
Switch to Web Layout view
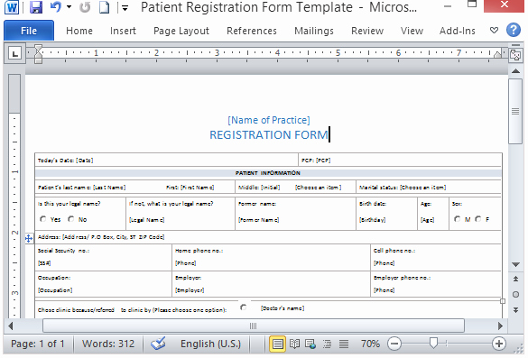310,344
